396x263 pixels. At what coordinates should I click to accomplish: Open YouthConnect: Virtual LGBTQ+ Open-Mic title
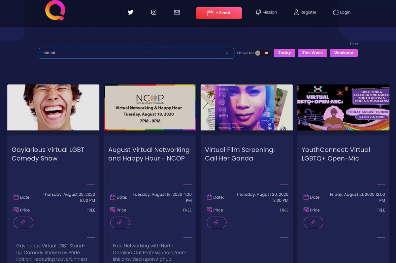[336, 154]
